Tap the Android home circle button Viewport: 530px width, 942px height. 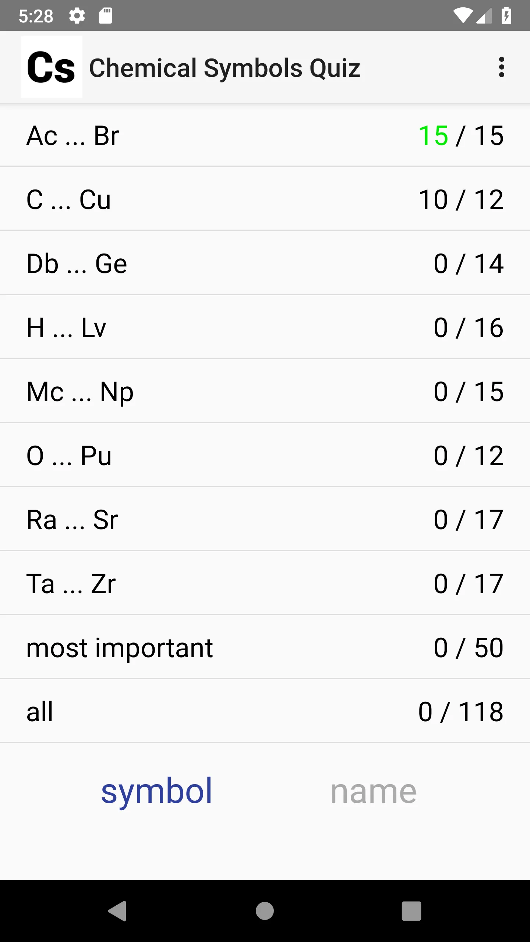265,911
